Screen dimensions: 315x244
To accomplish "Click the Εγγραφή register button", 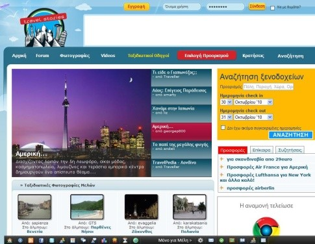I will [x=136, y=6].
